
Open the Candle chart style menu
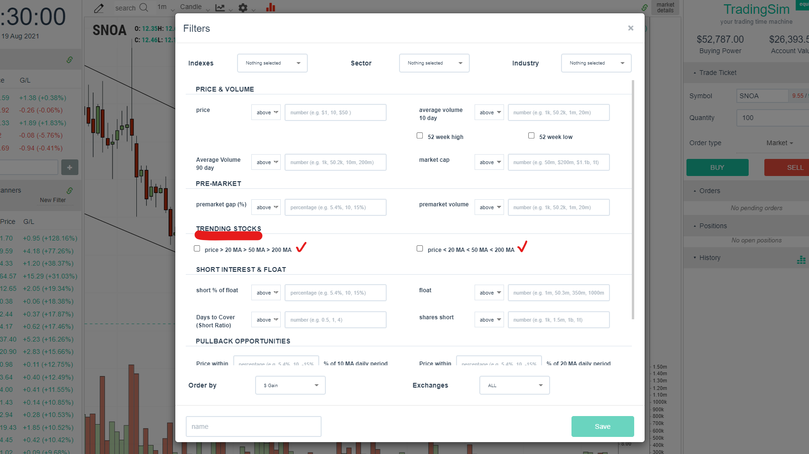(x=194, y=7)
